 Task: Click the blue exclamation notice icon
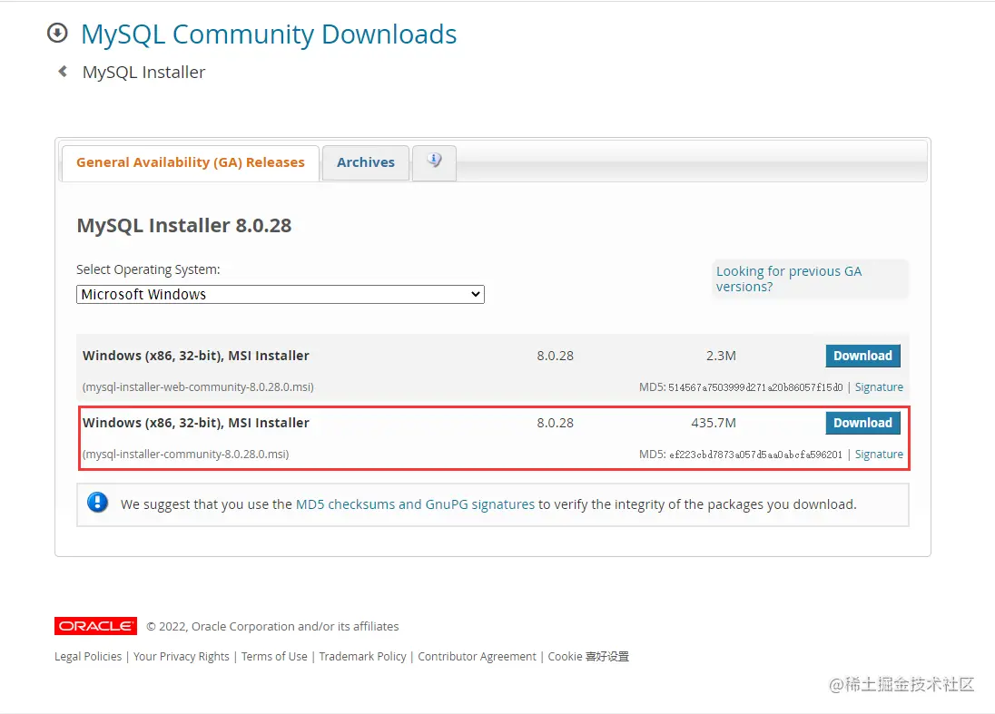[97, 503]
